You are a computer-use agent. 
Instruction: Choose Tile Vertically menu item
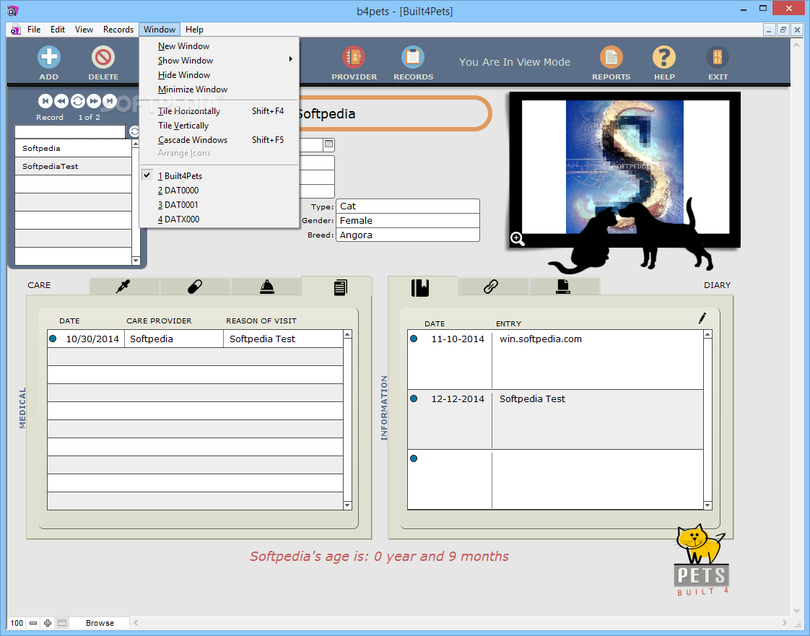pos(219,126)
